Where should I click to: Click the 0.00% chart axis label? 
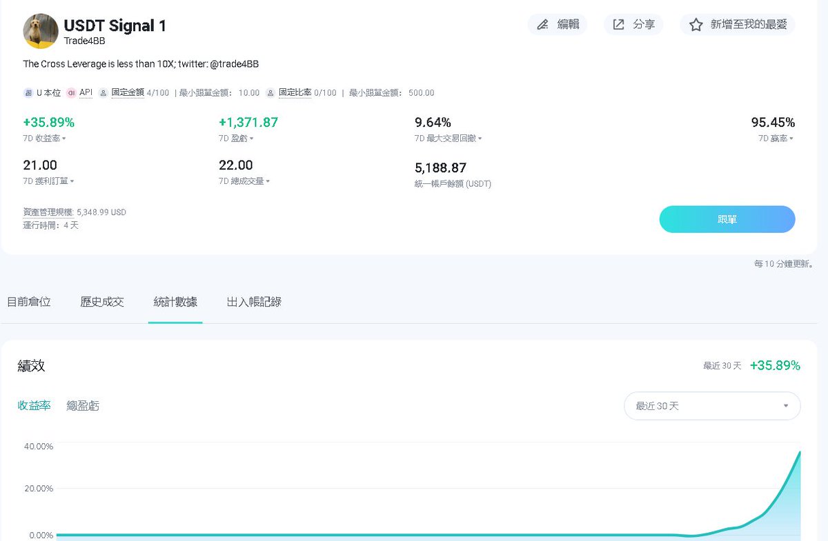(41, 535)
